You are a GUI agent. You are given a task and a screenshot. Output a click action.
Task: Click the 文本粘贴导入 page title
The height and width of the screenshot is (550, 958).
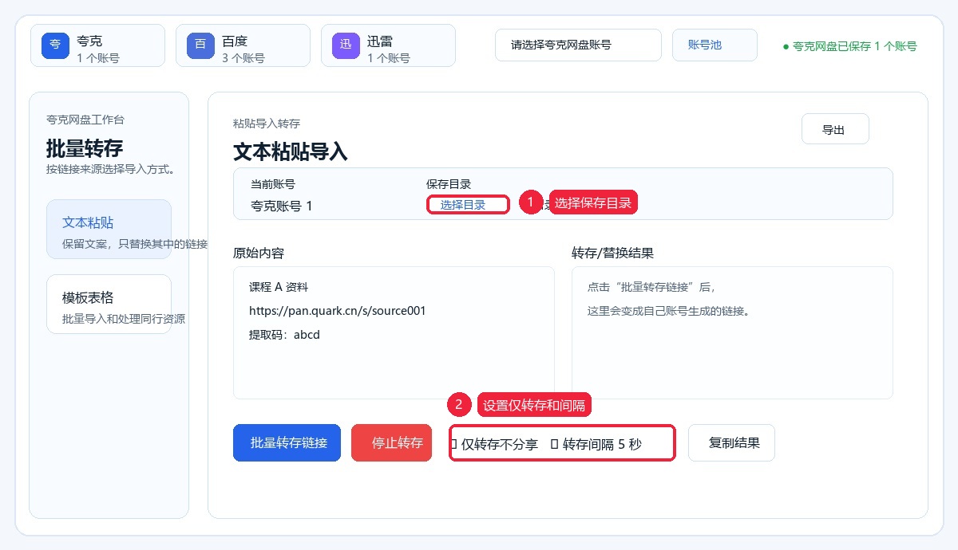tap(291, 151)
